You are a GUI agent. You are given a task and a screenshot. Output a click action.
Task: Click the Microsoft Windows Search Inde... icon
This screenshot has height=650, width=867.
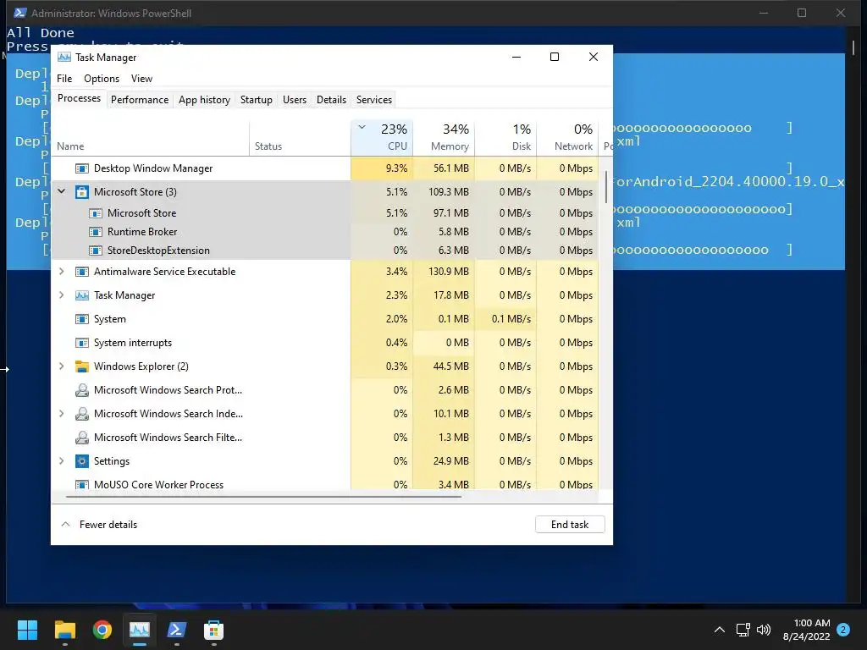click(82, 414)
